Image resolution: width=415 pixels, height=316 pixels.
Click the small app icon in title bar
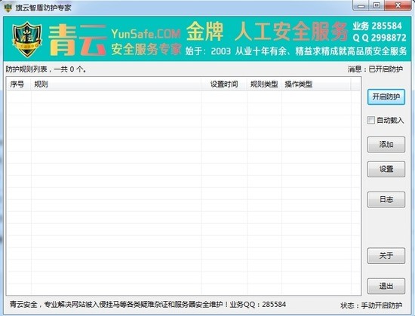point(8,8)
